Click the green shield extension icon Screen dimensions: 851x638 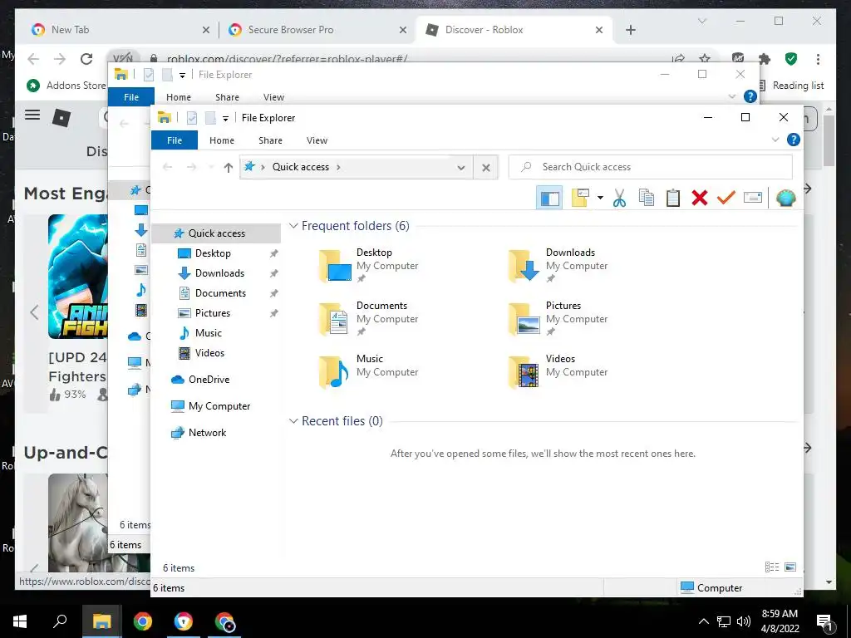tap(791, 59)
